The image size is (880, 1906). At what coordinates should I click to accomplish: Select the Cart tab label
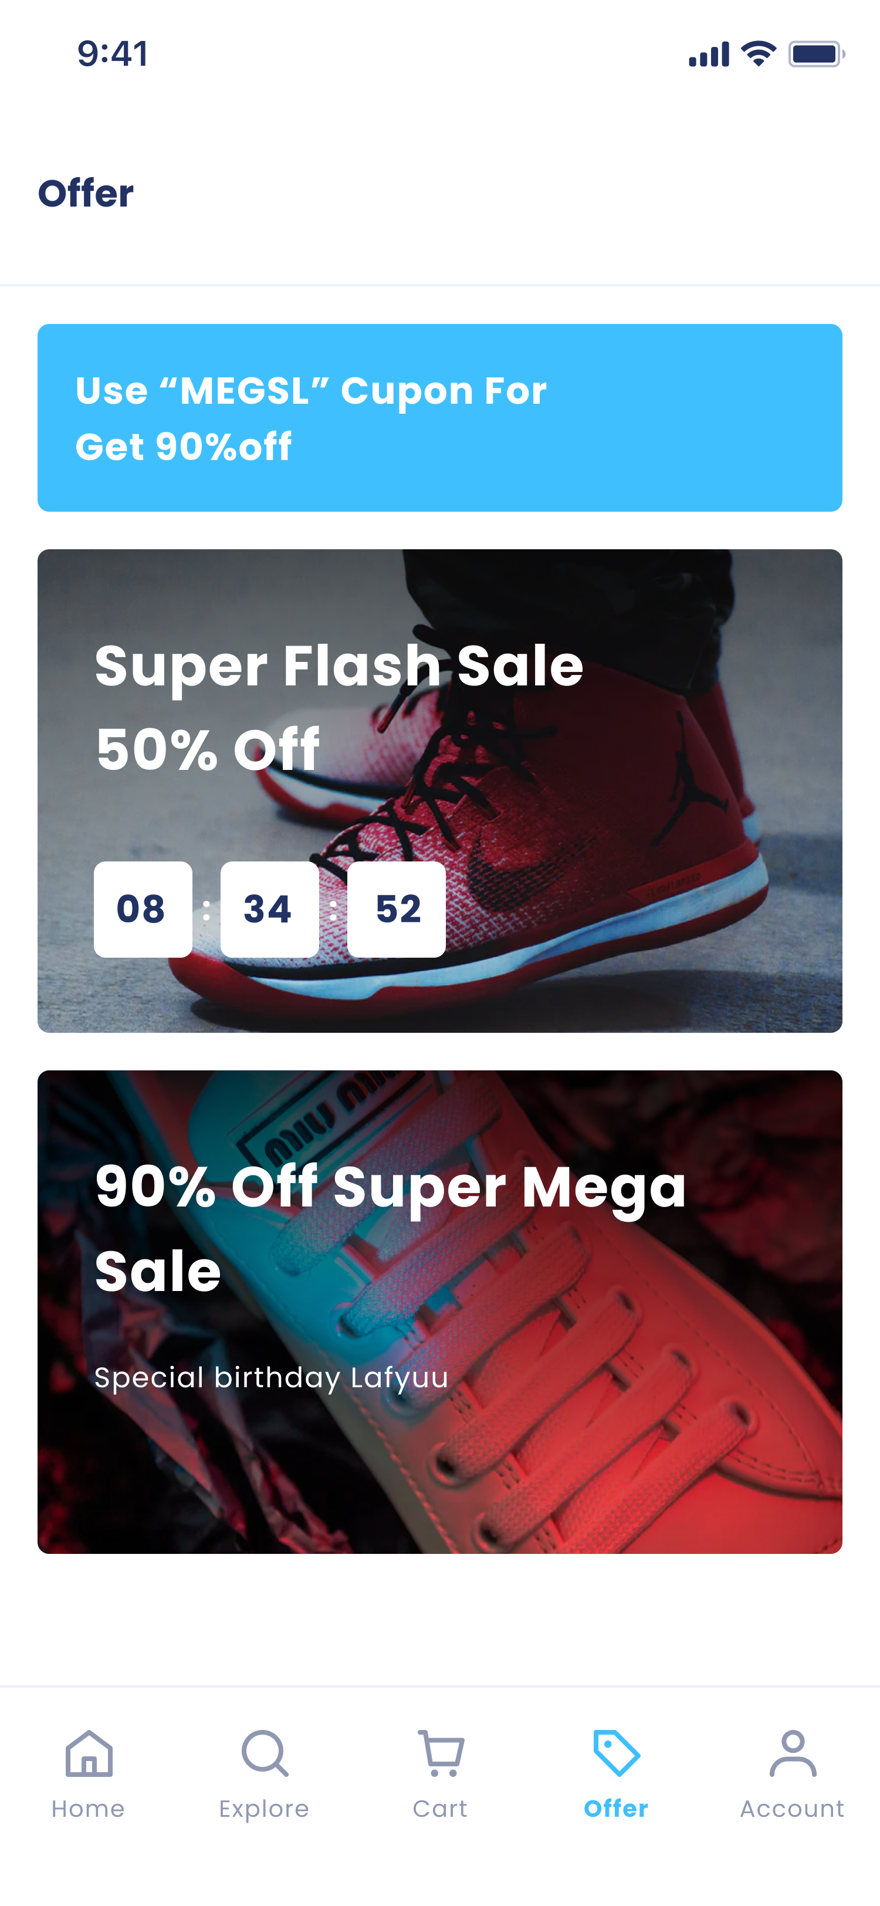tap(440, 1809)
